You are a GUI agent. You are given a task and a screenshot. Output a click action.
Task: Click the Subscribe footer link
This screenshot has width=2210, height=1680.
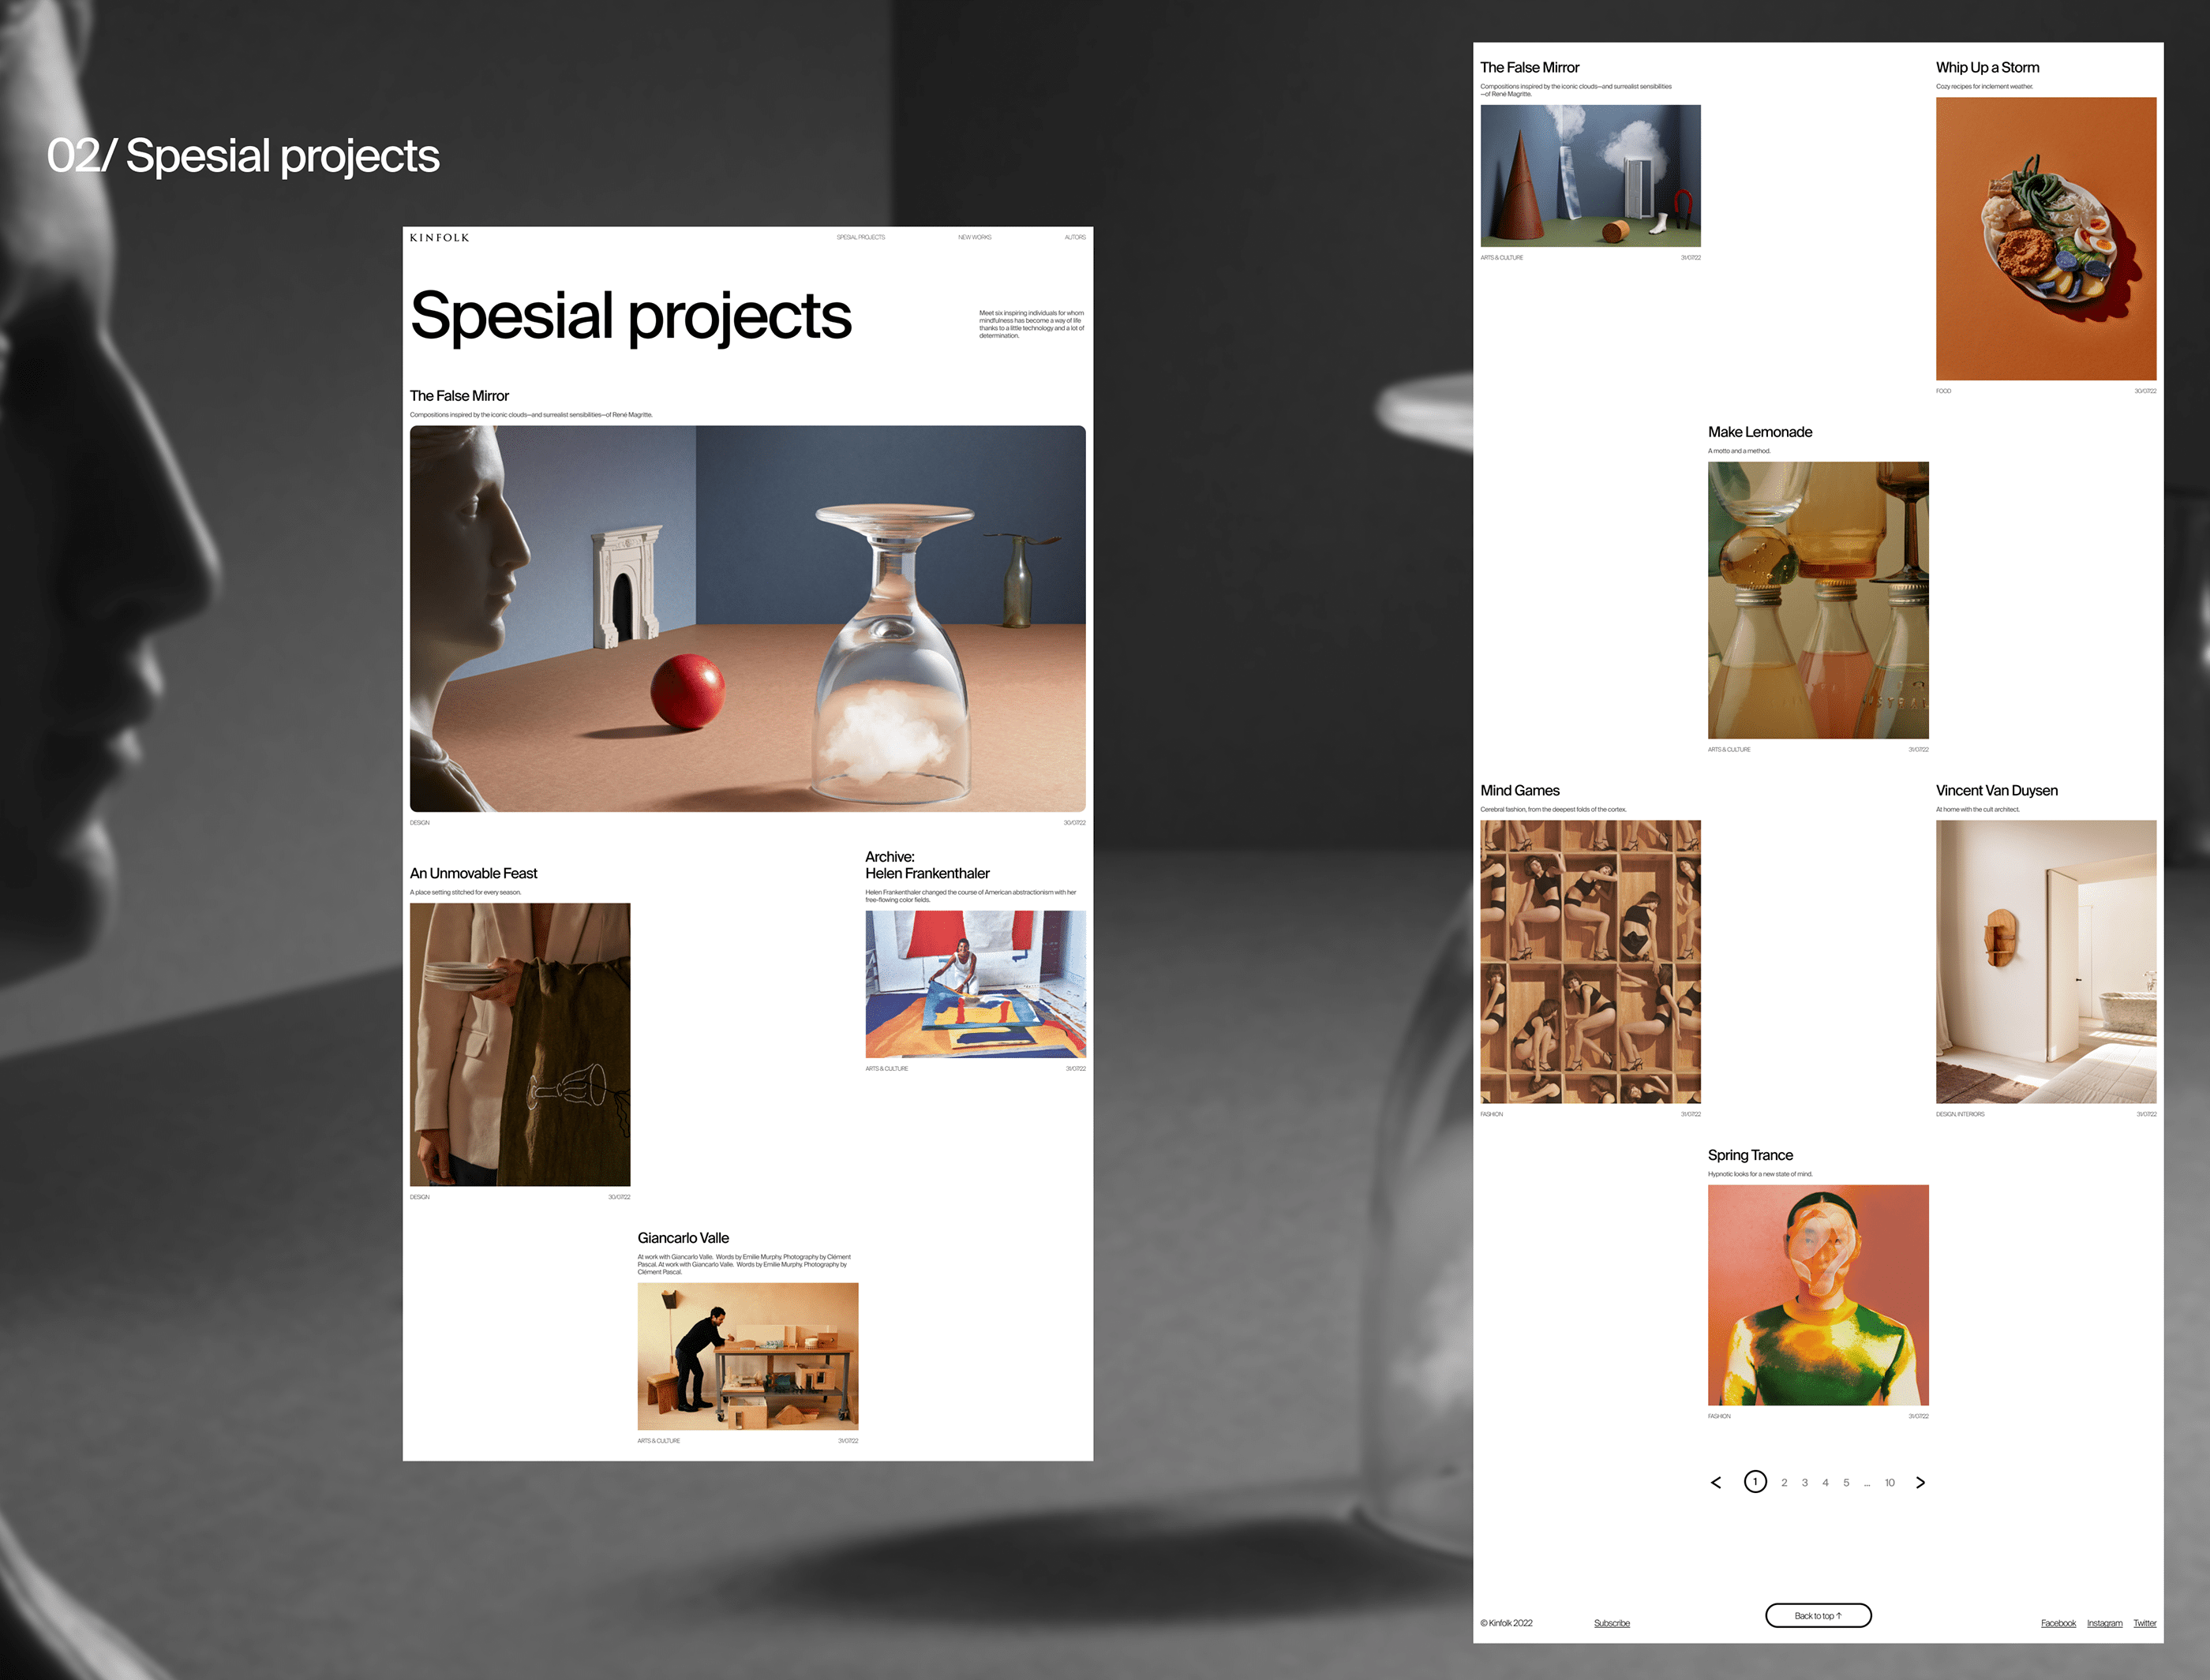[x=1611, y=1623]
